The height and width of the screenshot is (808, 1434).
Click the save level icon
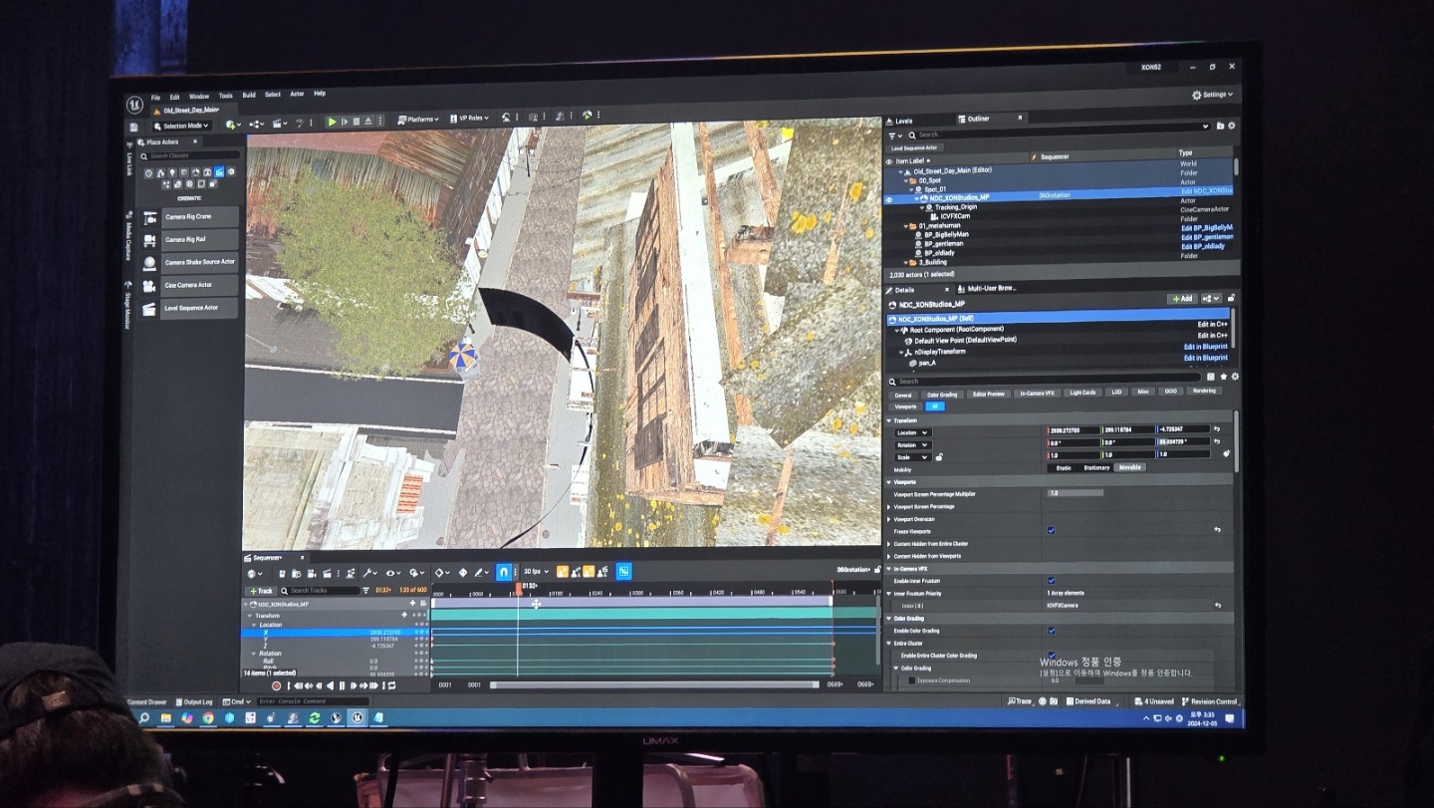(133, 127)
